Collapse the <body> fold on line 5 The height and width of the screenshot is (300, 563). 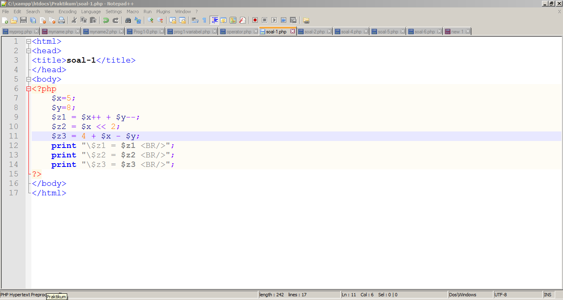pyautogui.click(x=28, y=79)
